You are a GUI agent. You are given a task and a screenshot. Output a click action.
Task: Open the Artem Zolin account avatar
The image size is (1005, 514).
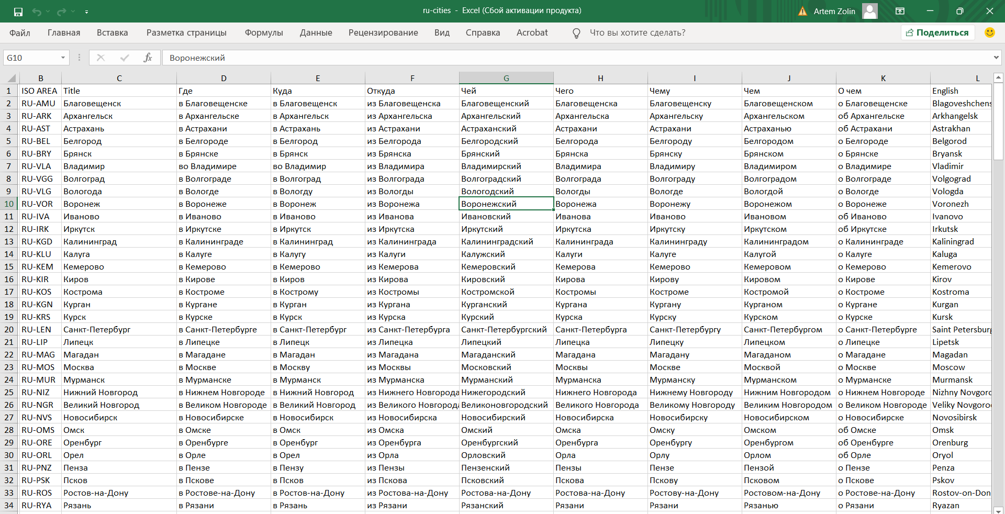point(870,11)
